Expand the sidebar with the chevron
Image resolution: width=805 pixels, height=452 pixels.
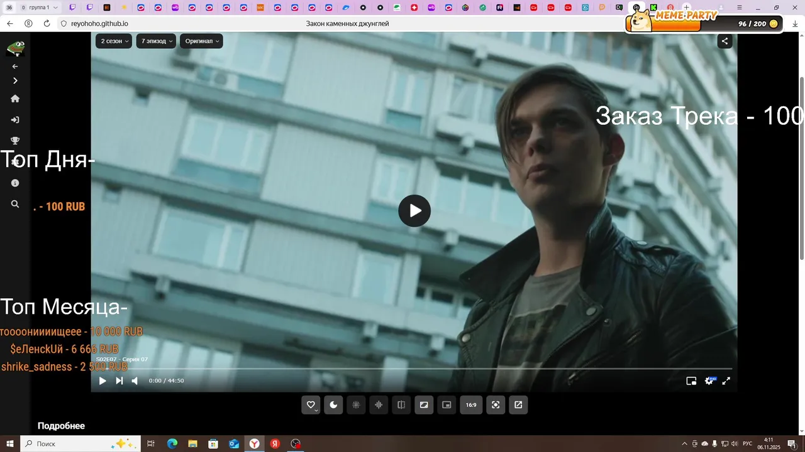[15, 80]
